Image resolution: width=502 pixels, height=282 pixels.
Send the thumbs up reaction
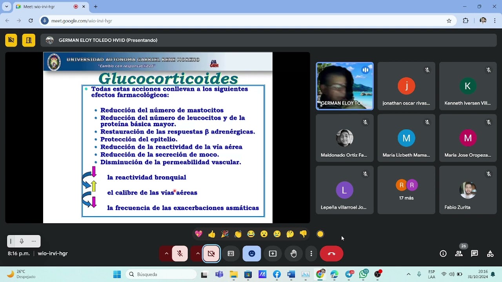tap(212, 234)
